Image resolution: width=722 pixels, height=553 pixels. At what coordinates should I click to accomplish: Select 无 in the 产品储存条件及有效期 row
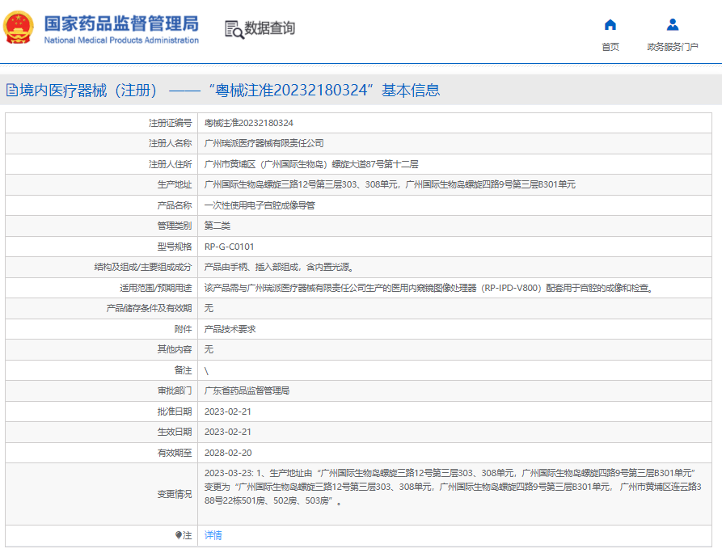pyautogui.click(x=209, y=308)
